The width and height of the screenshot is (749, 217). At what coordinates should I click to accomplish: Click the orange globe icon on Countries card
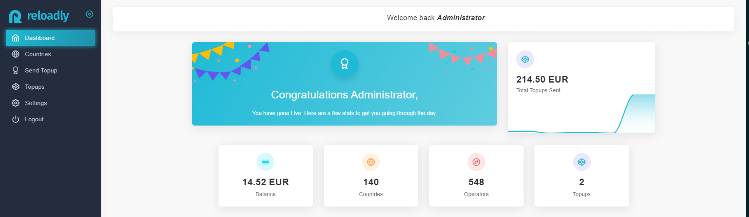(x=371, y=162)
